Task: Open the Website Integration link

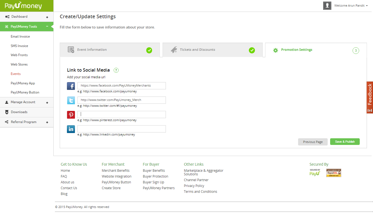Action: (116, 176)
